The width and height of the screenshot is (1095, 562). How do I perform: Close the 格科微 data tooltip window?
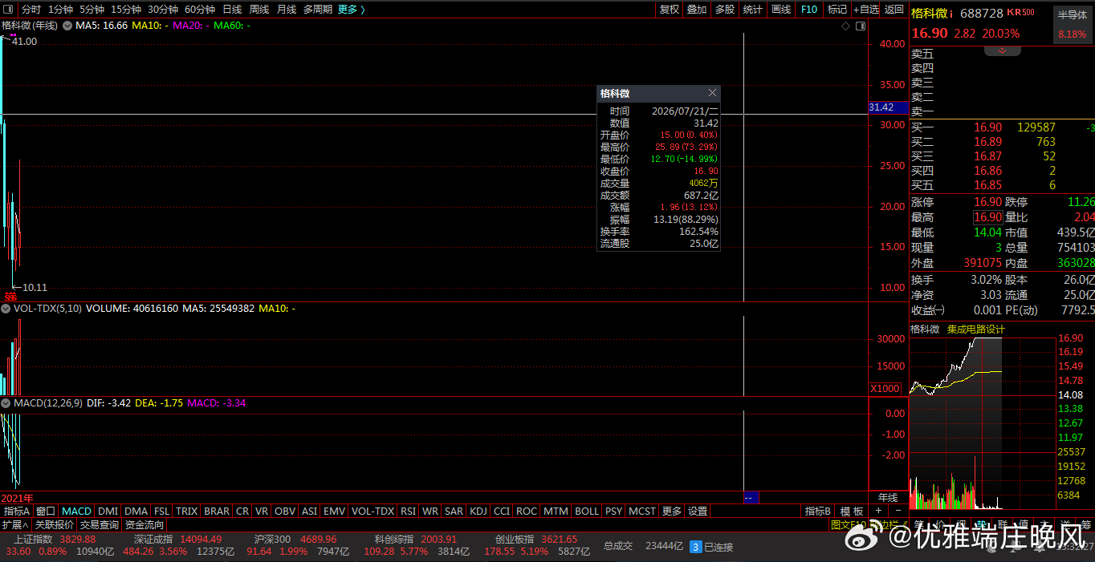tap(712, 93)
